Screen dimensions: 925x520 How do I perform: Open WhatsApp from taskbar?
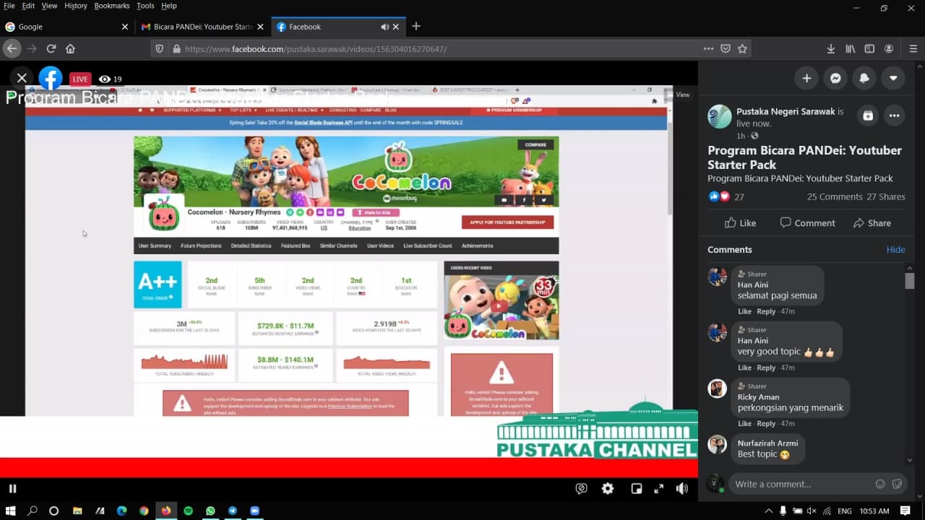click(x=210, y=511)
